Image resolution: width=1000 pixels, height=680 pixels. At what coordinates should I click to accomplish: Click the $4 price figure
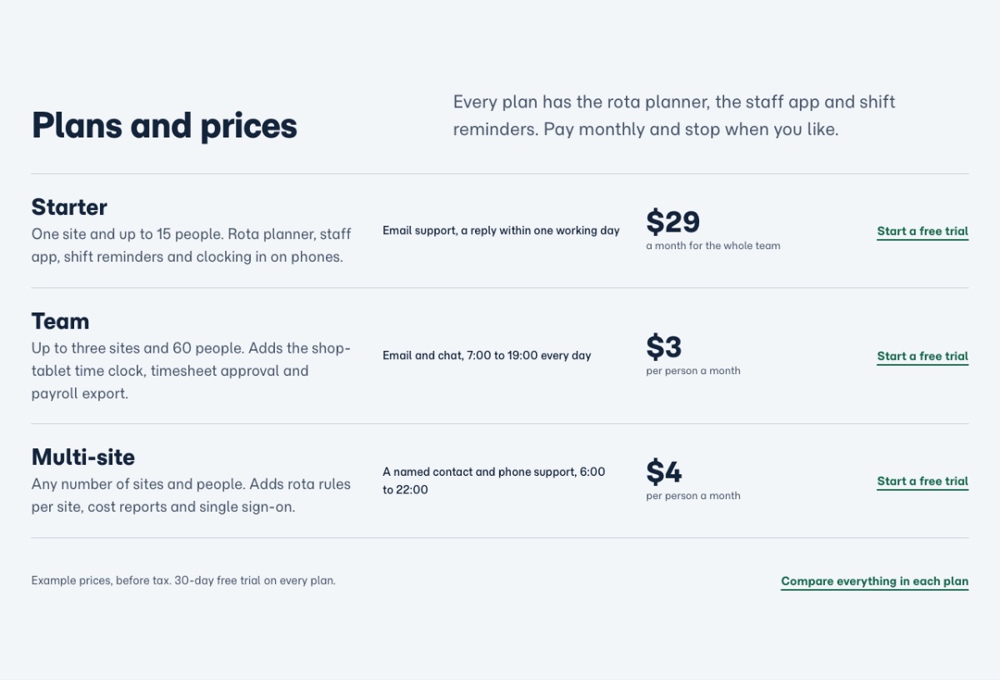[664, 472]
